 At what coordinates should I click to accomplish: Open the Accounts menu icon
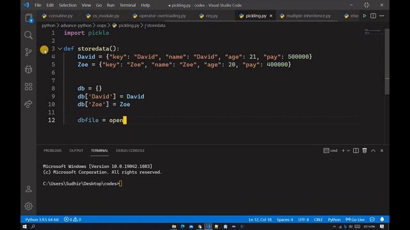tap(28, 189)
